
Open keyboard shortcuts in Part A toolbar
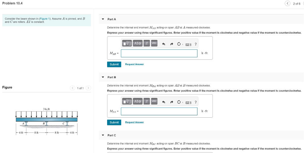click(188, 45)
